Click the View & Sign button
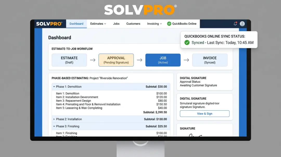Image resolution: width=281 pixels, height=157 pixels. 205,114
